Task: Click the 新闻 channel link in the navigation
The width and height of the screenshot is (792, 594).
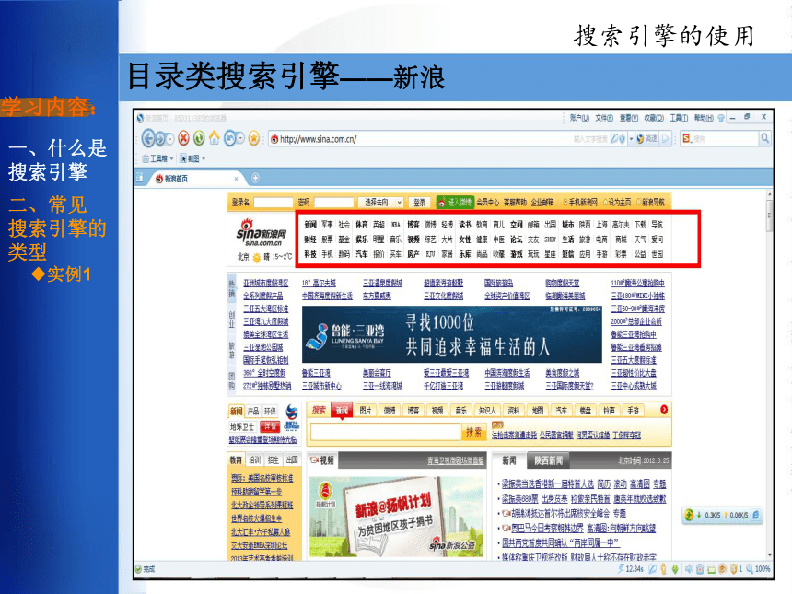Action: pos(310,225)
